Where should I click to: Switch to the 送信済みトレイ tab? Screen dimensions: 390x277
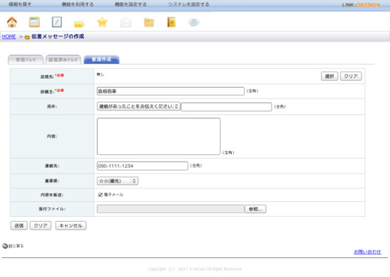[63, 60]
